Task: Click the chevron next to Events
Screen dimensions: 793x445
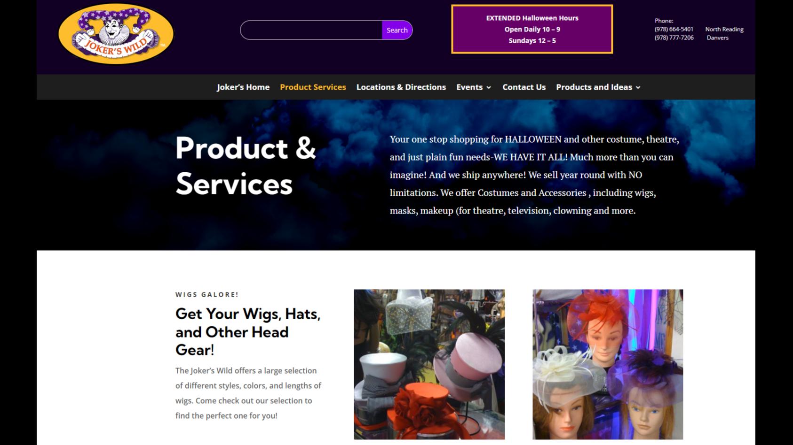Action: click(x=489, y=88)
